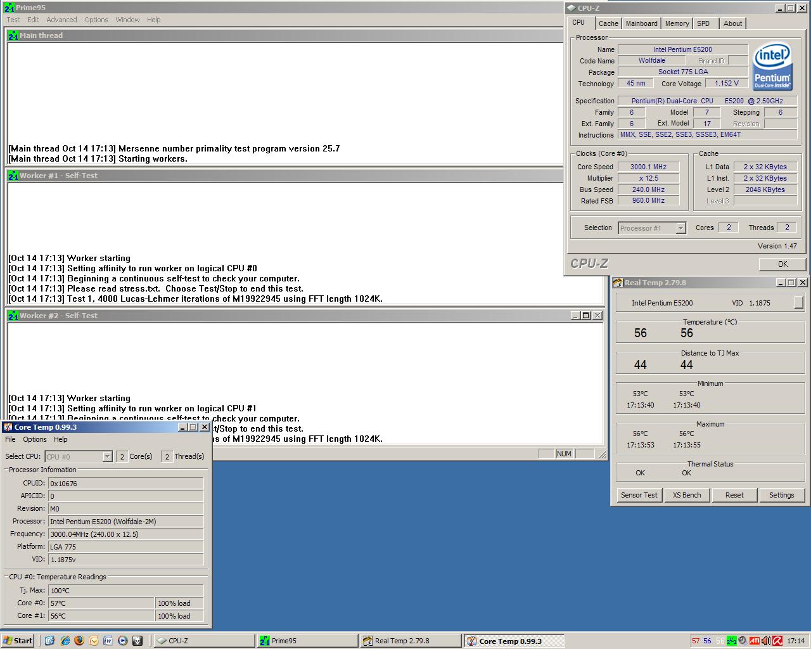Launch Word from quick launch
This screenshot has height=649, width=811.
(x=108, y=641)
